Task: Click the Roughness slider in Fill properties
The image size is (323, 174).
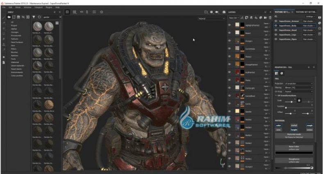Action: pyautogui.click(x=293, y=167)
